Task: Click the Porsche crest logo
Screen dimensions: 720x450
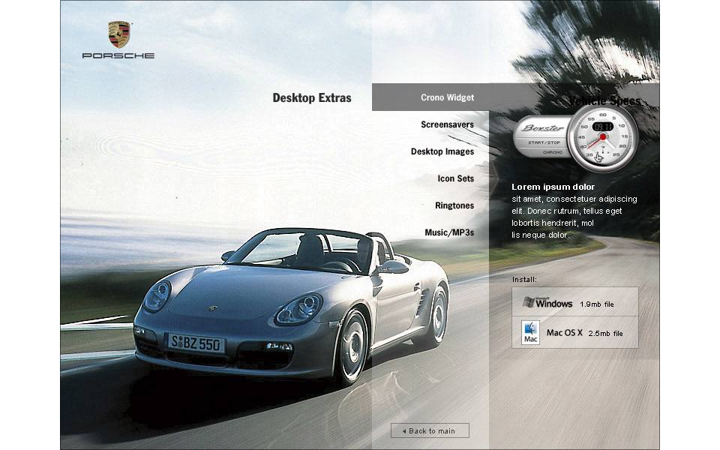Action: coord(119,34)
